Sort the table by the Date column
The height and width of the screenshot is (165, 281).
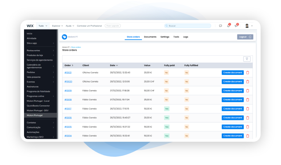click(x=114, y=65)
